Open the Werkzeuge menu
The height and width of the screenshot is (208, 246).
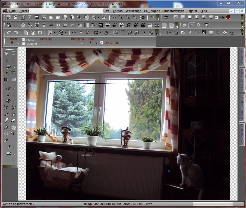point(133,11)
